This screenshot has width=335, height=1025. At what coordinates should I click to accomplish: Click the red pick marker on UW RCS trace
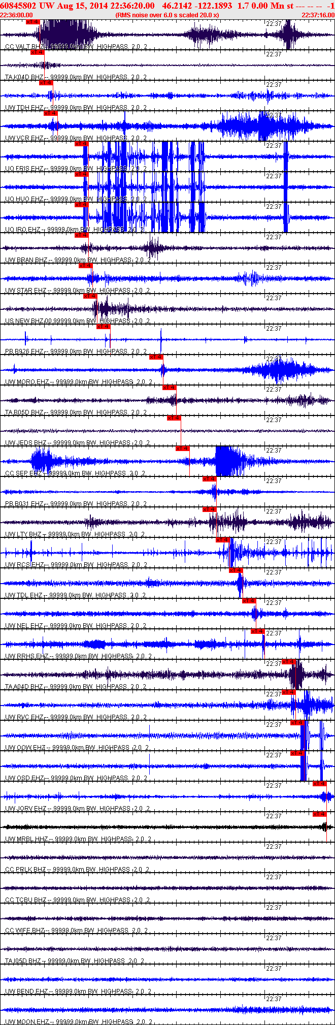[x=223, y=540]
